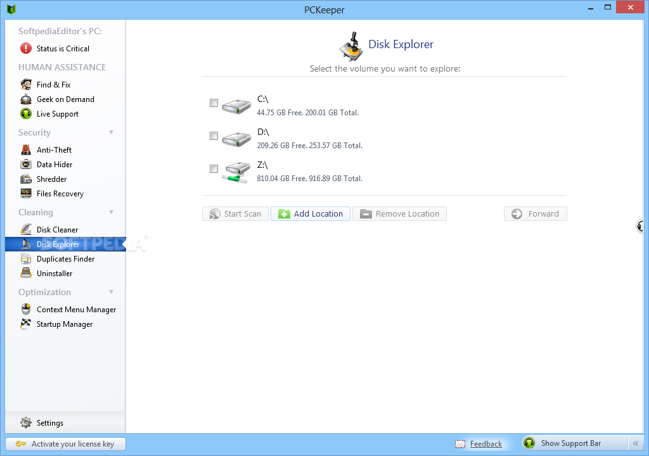
Task: Click the Context Menu Manager mouse icon
Action: point(26,309)
